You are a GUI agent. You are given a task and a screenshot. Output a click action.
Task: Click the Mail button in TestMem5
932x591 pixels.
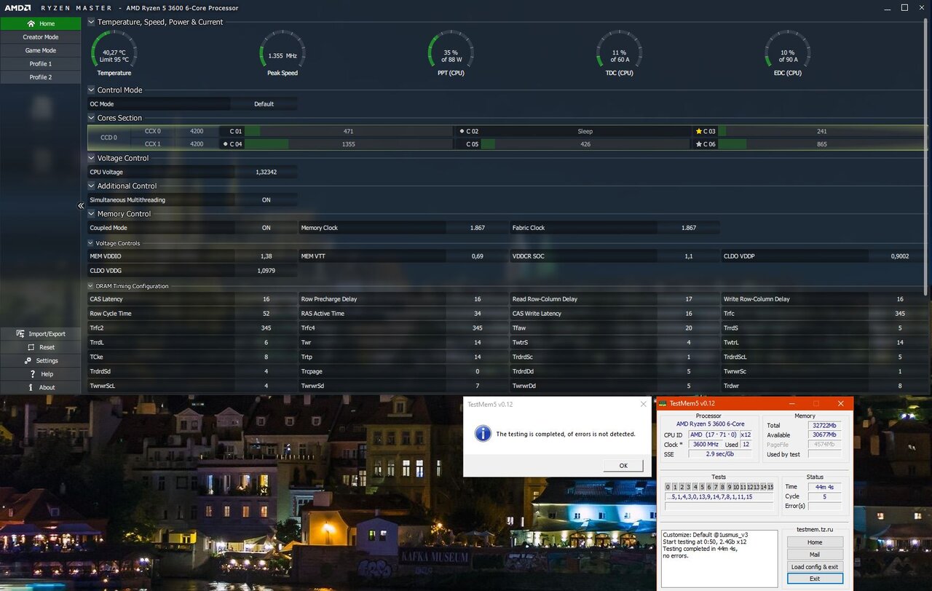[815, 555]
